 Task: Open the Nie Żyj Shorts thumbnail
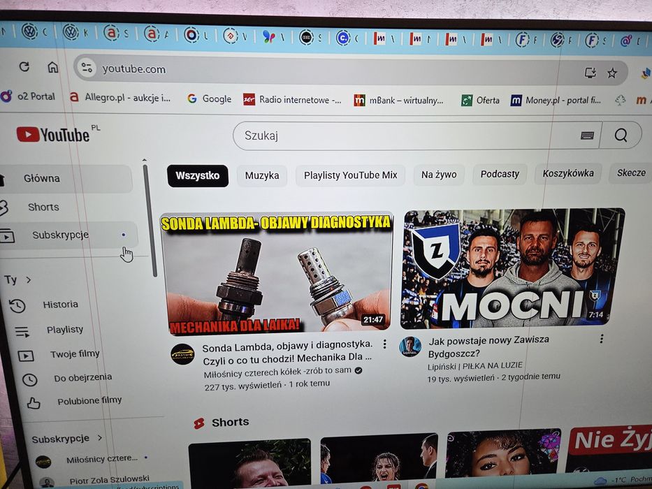pos(609,450)
